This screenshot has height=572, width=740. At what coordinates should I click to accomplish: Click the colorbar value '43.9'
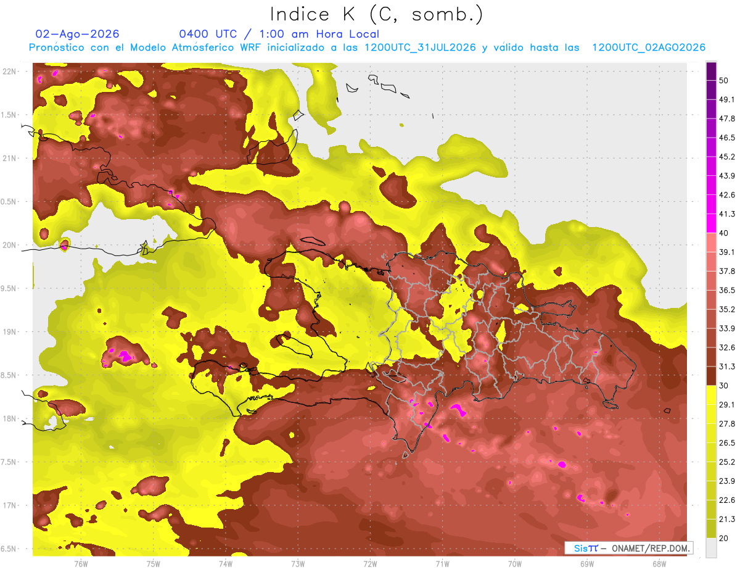[727, 176]
